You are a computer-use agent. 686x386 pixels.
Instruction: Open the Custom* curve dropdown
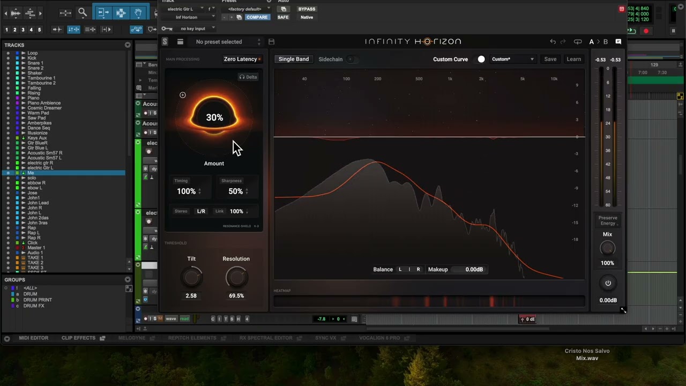pos(512,59)
